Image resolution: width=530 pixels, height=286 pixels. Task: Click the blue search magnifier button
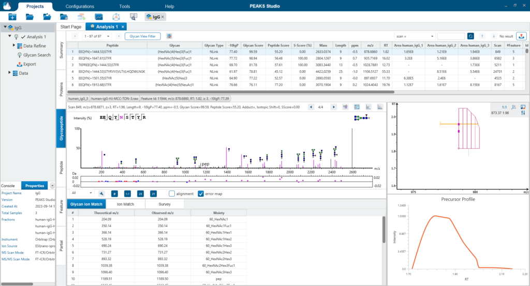coord(470,36)
